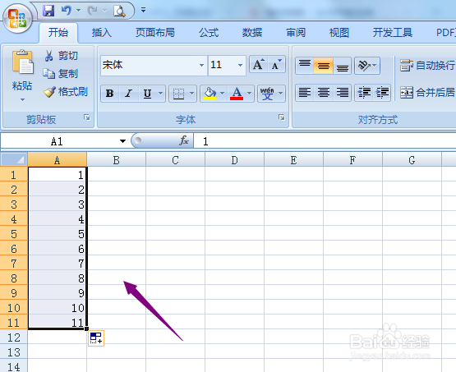The width and height of the screenshot is (456, 372).
Task: Select column B header
Action: [x=116, y=160]
